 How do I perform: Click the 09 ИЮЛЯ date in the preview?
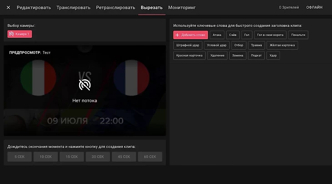67,121
